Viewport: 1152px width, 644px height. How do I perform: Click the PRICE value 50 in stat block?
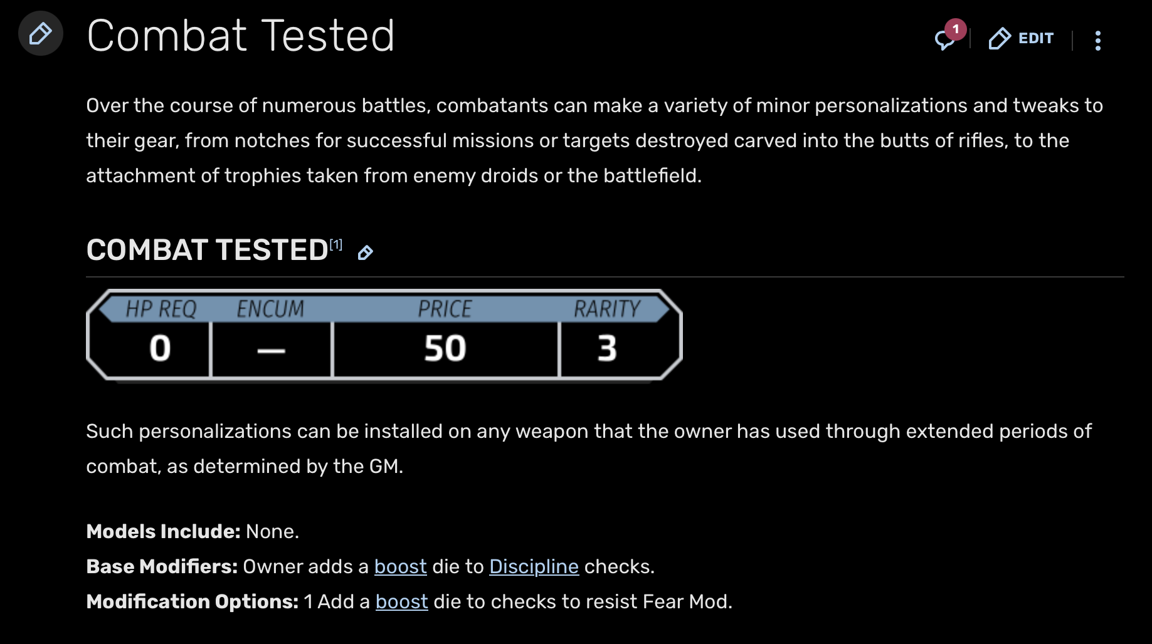(x=445, y=348)
